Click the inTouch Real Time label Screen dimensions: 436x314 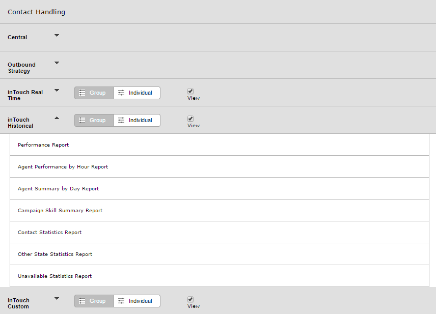[25, 95]
